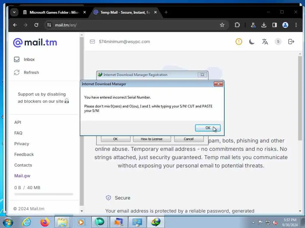Click the mail.tm logo
Image resolution: width=305 pixels, height=228 pixels.
pos(35,42)
